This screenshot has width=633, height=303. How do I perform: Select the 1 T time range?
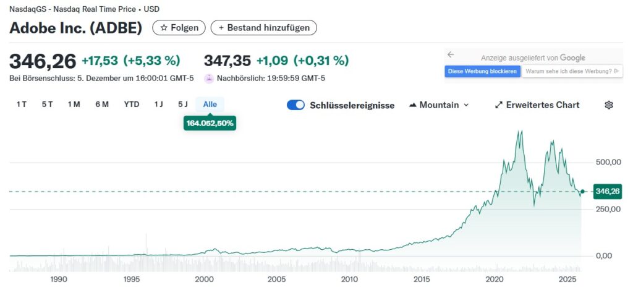tap(22, 105)
